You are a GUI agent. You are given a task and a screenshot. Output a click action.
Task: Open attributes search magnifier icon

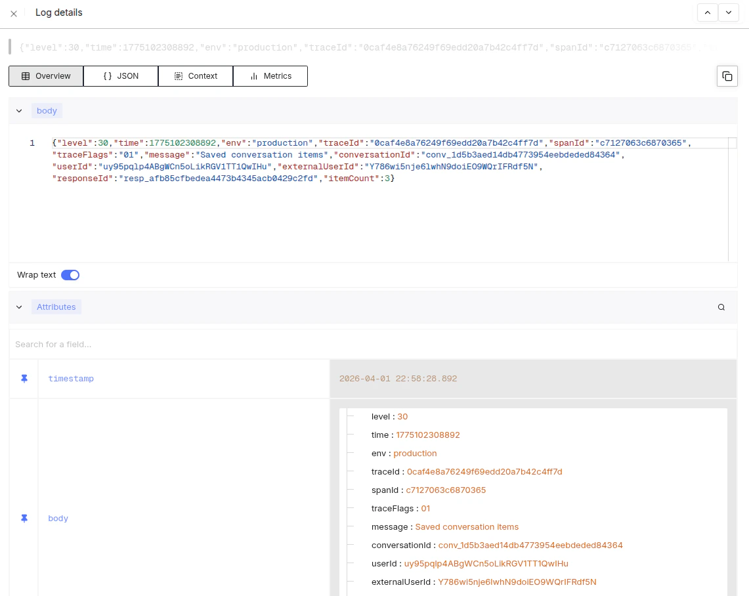tap(721, 307)
